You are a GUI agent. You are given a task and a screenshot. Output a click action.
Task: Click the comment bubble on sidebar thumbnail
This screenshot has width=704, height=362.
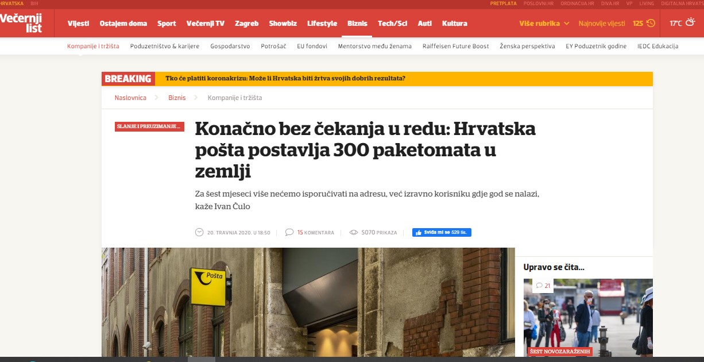(539, 286)
